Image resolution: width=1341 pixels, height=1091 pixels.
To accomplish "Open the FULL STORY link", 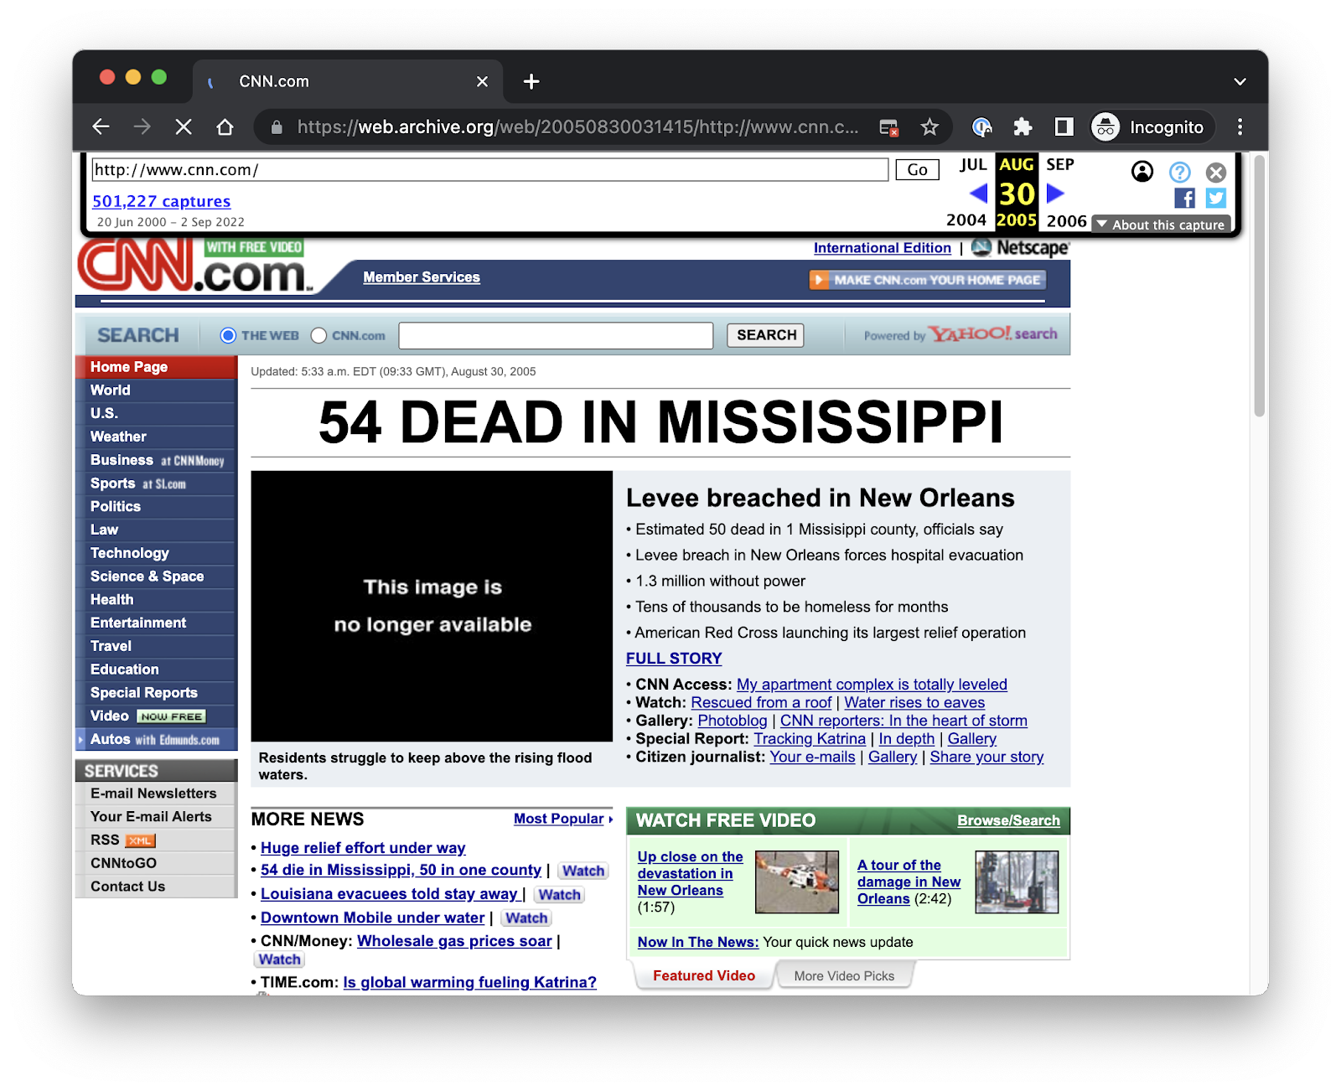I will point(674,659).
